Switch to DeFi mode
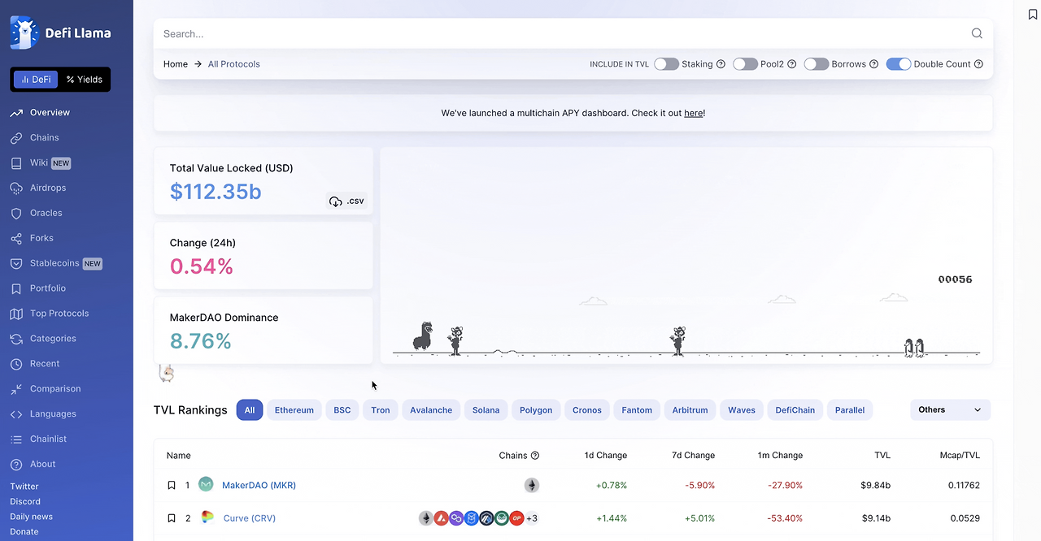 pyautogui.click(x=36, y=80)
